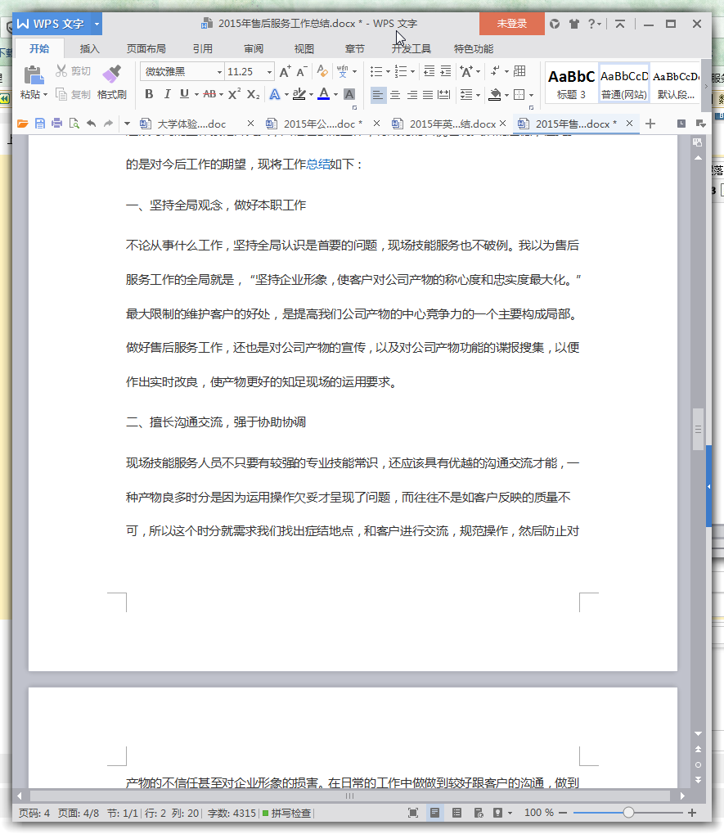This screenshot has width=724, height=834.
Task: Toggle bold formatting
Action: pos(150,94)
